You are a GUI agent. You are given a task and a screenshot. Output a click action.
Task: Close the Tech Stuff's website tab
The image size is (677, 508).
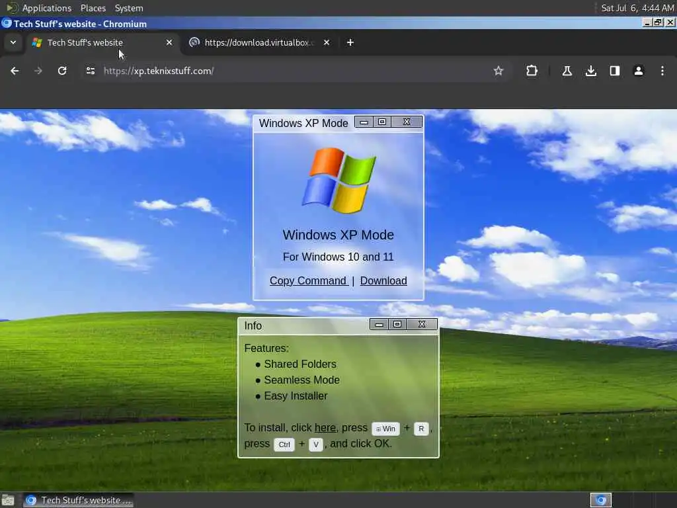click(169, 42)
